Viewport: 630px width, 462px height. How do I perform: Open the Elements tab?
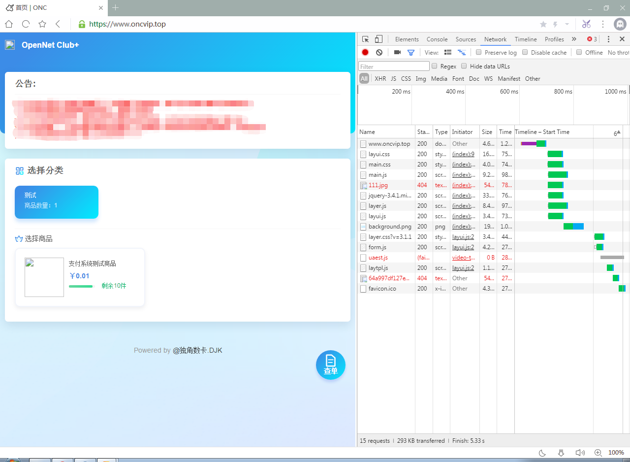point(407,39)
